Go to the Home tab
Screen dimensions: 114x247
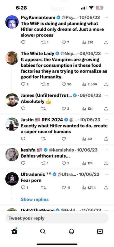pos(14,231)
